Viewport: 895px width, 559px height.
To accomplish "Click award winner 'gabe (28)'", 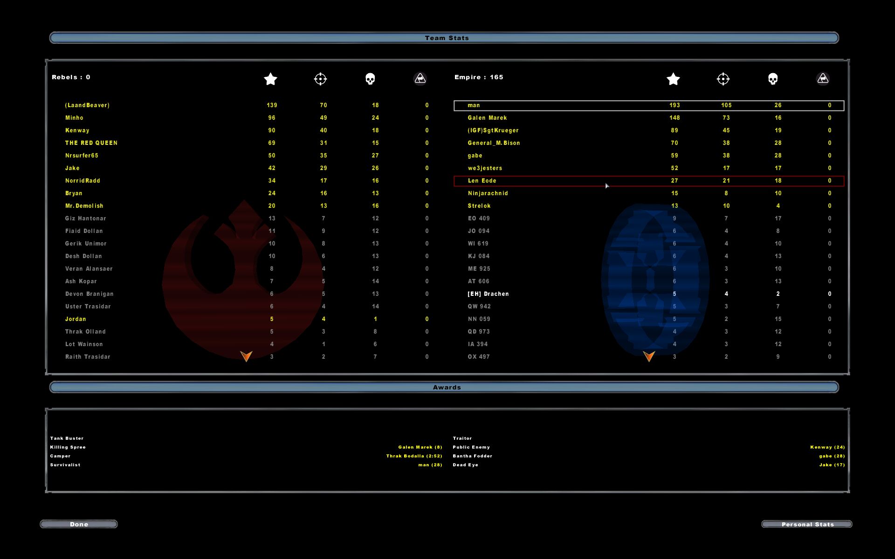I will (832, 456).
